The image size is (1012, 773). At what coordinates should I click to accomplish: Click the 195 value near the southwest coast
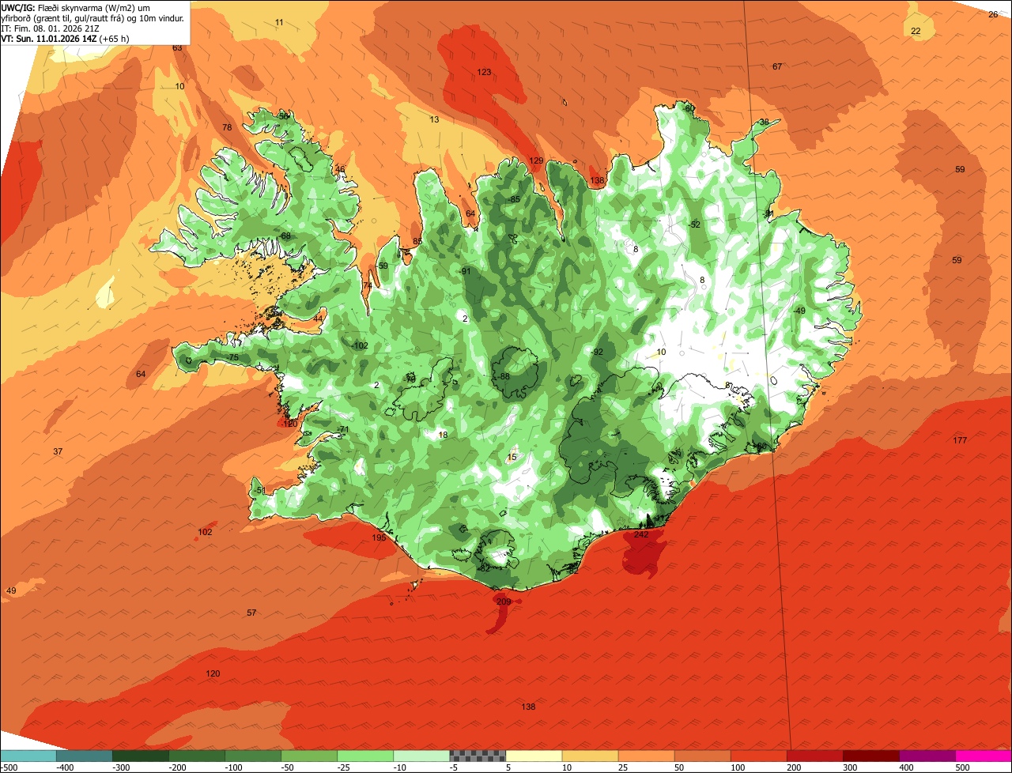click(x=379, y=537)
